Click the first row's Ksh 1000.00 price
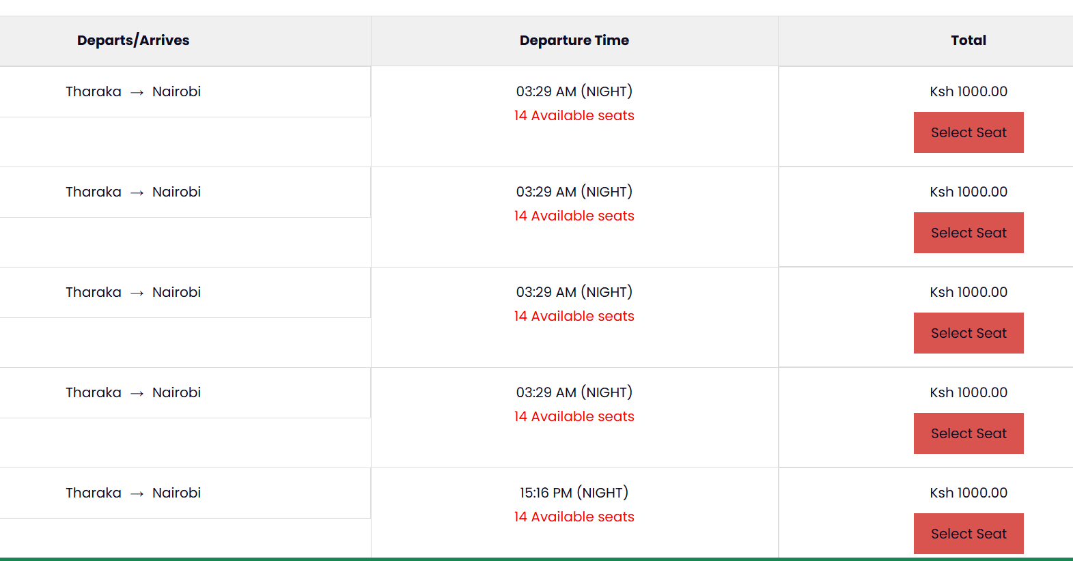The image size is (1073, 561). pos(969,91)
